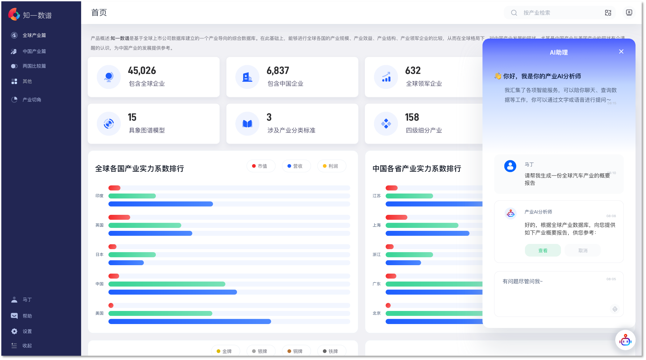Image resolution: width=646 pixels, height=360 pixels.
Task: Toggle the 金牌 legend filter
Action: (225, 351)
